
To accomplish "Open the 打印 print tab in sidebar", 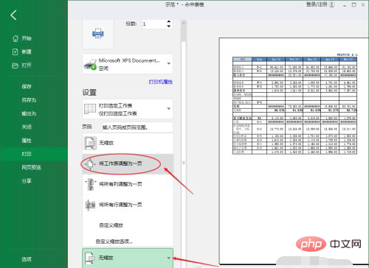I will tap(27, 154).
